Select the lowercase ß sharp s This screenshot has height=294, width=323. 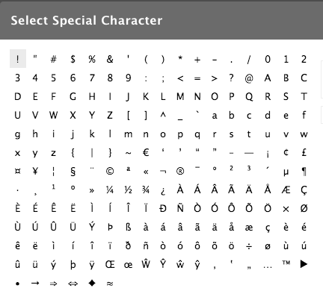[128, 227]
